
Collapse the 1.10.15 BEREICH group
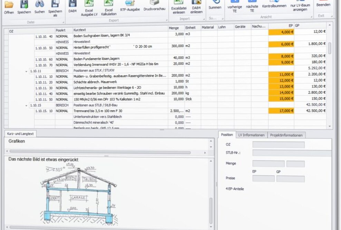click(27, 105)
